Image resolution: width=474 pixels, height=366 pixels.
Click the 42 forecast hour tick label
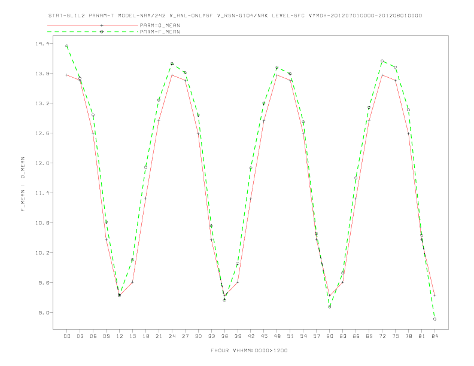tap(251, 336)
